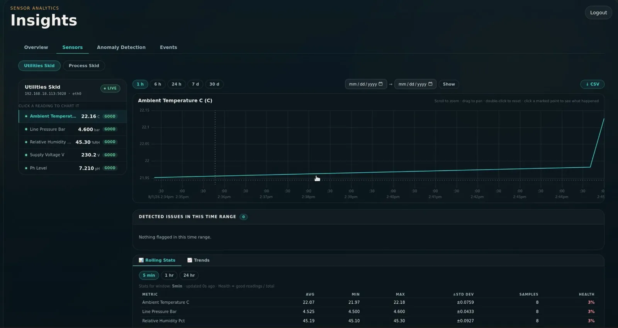Select the 1 hr stats window

tap(169, 275)
